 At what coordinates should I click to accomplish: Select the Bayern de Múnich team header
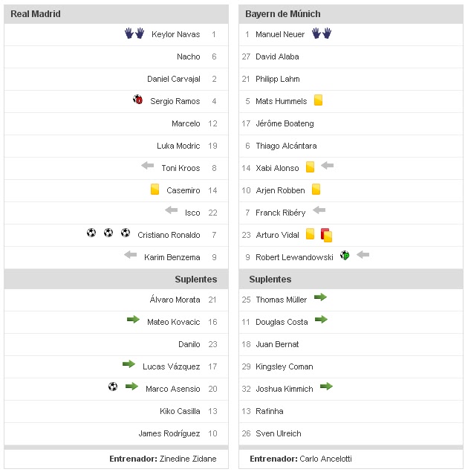point(283,14)
